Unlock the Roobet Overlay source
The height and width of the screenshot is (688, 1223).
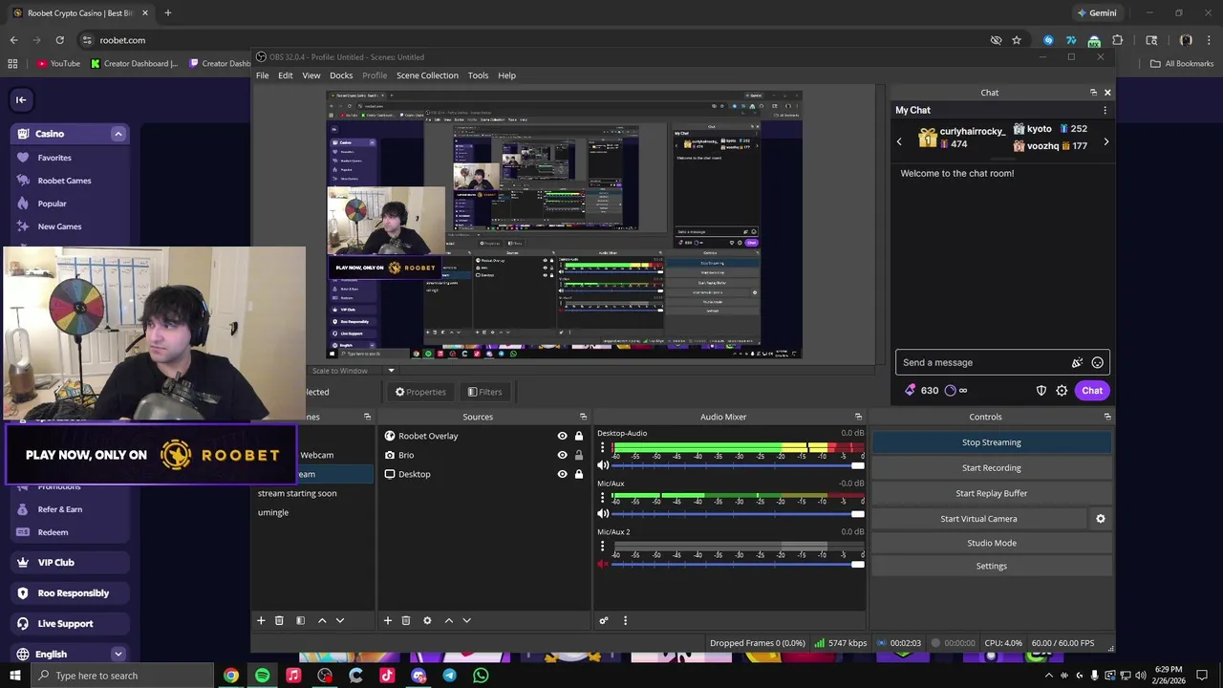tap(578, 436)
